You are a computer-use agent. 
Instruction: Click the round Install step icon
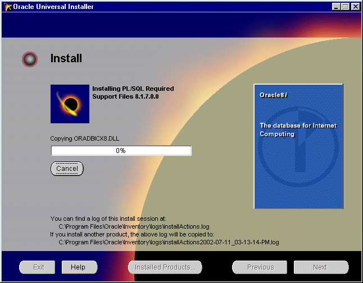click(30, 59)
